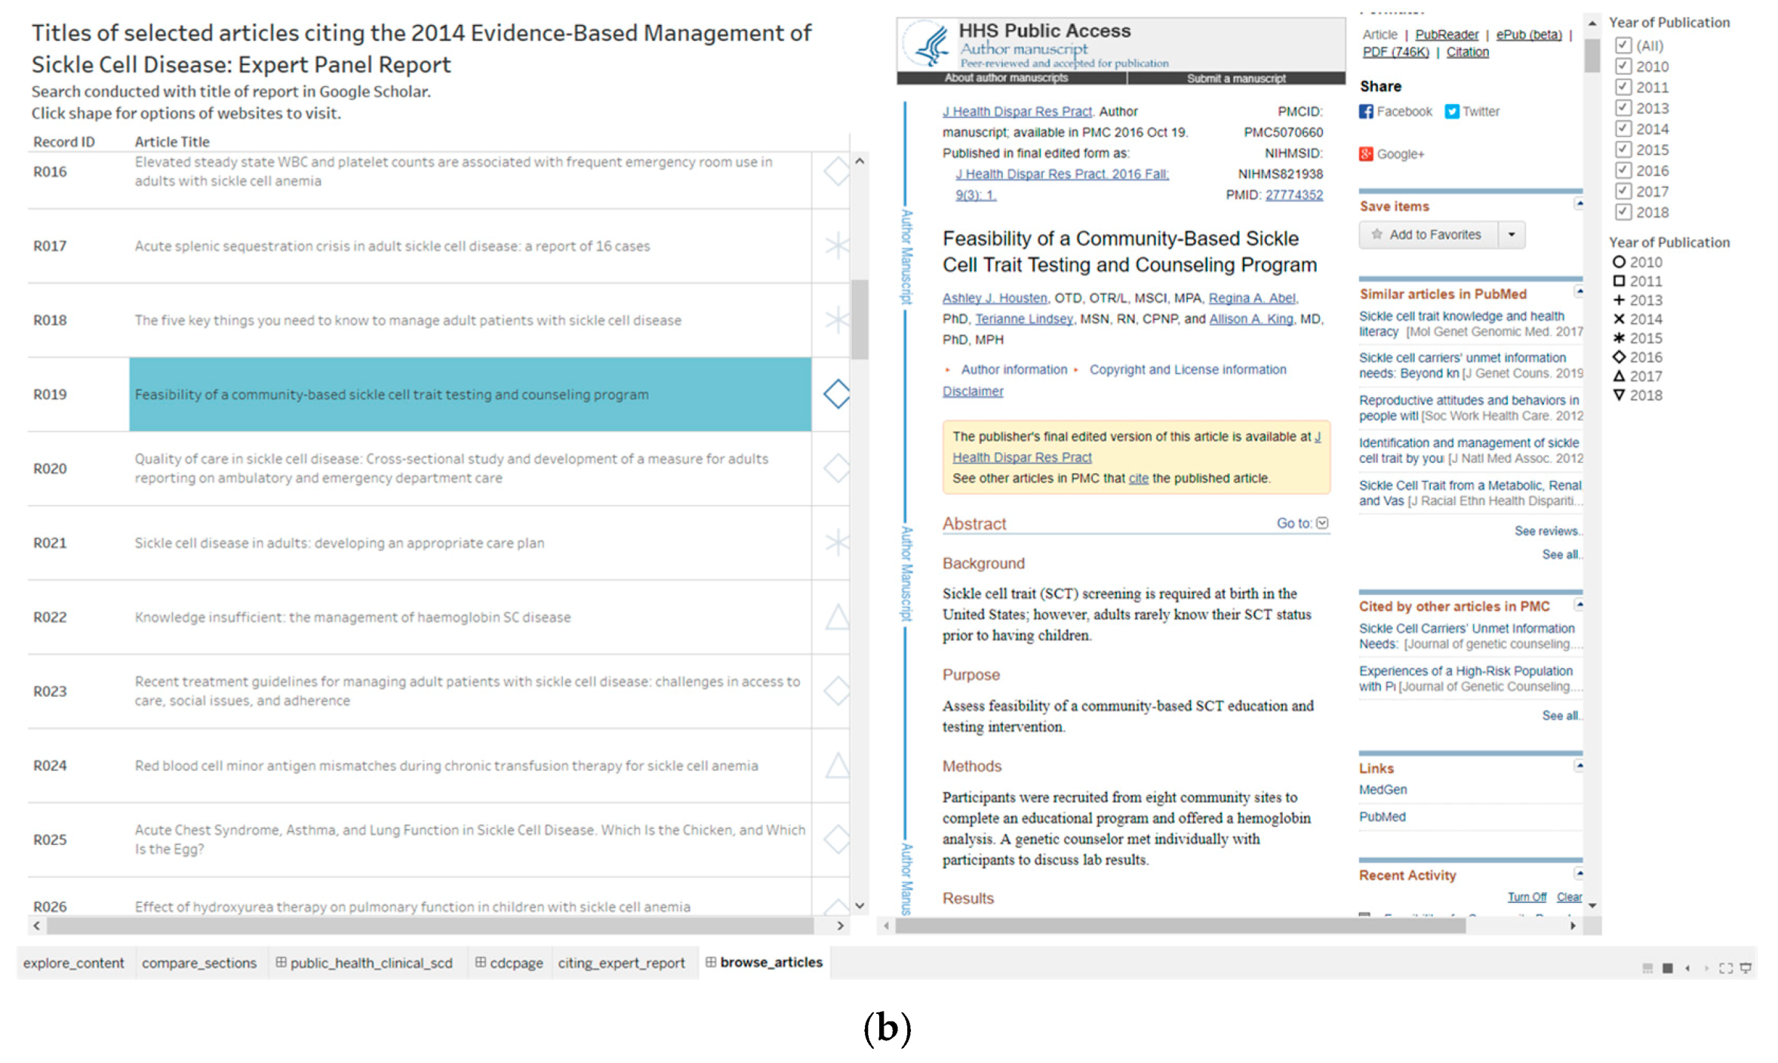Click the asterisk shape for record R017
Screen dimensions: 1778x1063
click(x=836, y=245)
